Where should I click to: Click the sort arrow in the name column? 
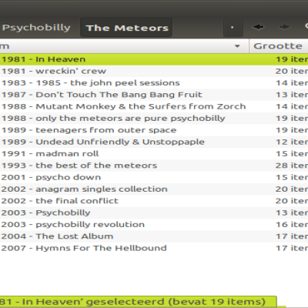tap(237, 46)
